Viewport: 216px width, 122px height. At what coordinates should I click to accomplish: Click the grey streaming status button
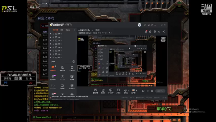pos(160,91)
